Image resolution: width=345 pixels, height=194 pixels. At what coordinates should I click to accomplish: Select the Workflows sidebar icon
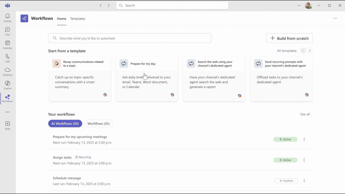coord(8,98)
